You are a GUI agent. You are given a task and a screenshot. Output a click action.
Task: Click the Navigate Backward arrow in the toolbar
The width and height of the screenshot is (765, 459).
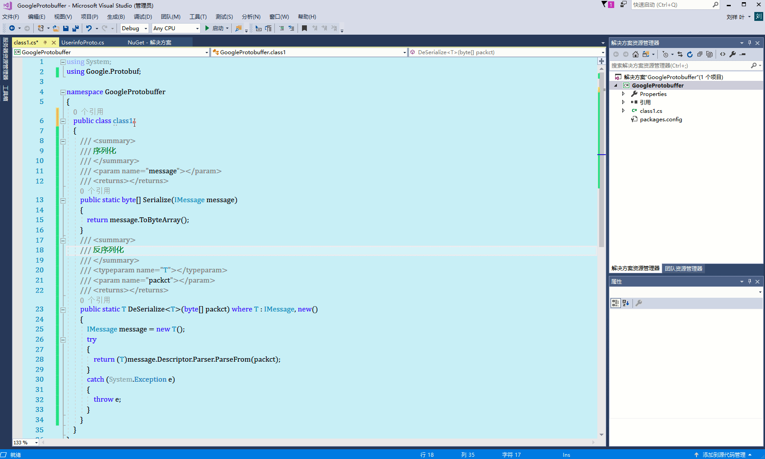(12, 28)
